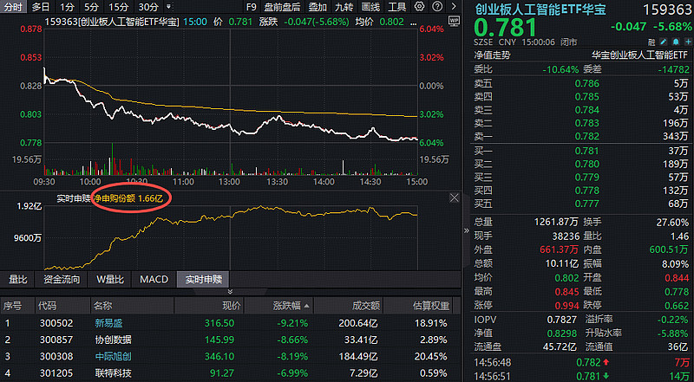This screenshot has width=694, height=382.
Task: Click 溢折率 value -0.22%
Action: tap(673, 320)
